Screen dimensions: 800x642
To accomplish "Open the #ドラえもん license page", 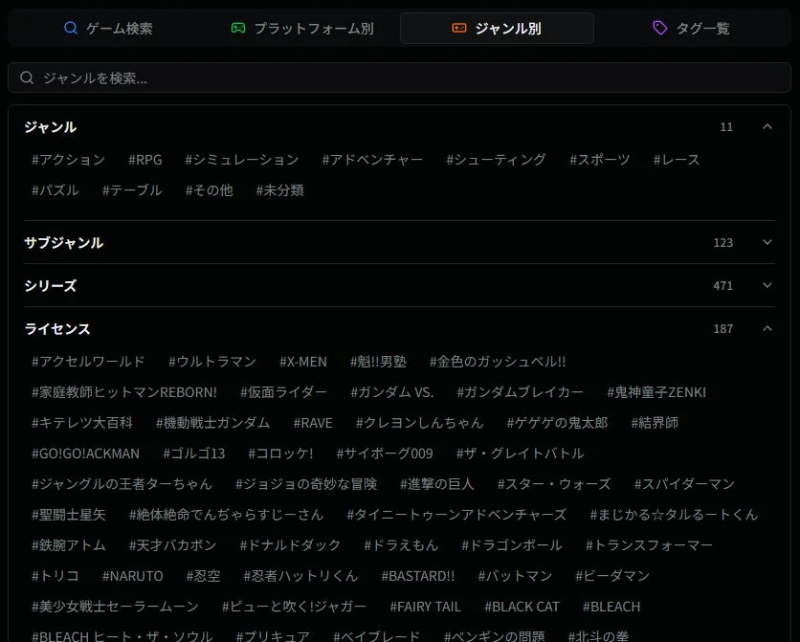I will (402, 544).
